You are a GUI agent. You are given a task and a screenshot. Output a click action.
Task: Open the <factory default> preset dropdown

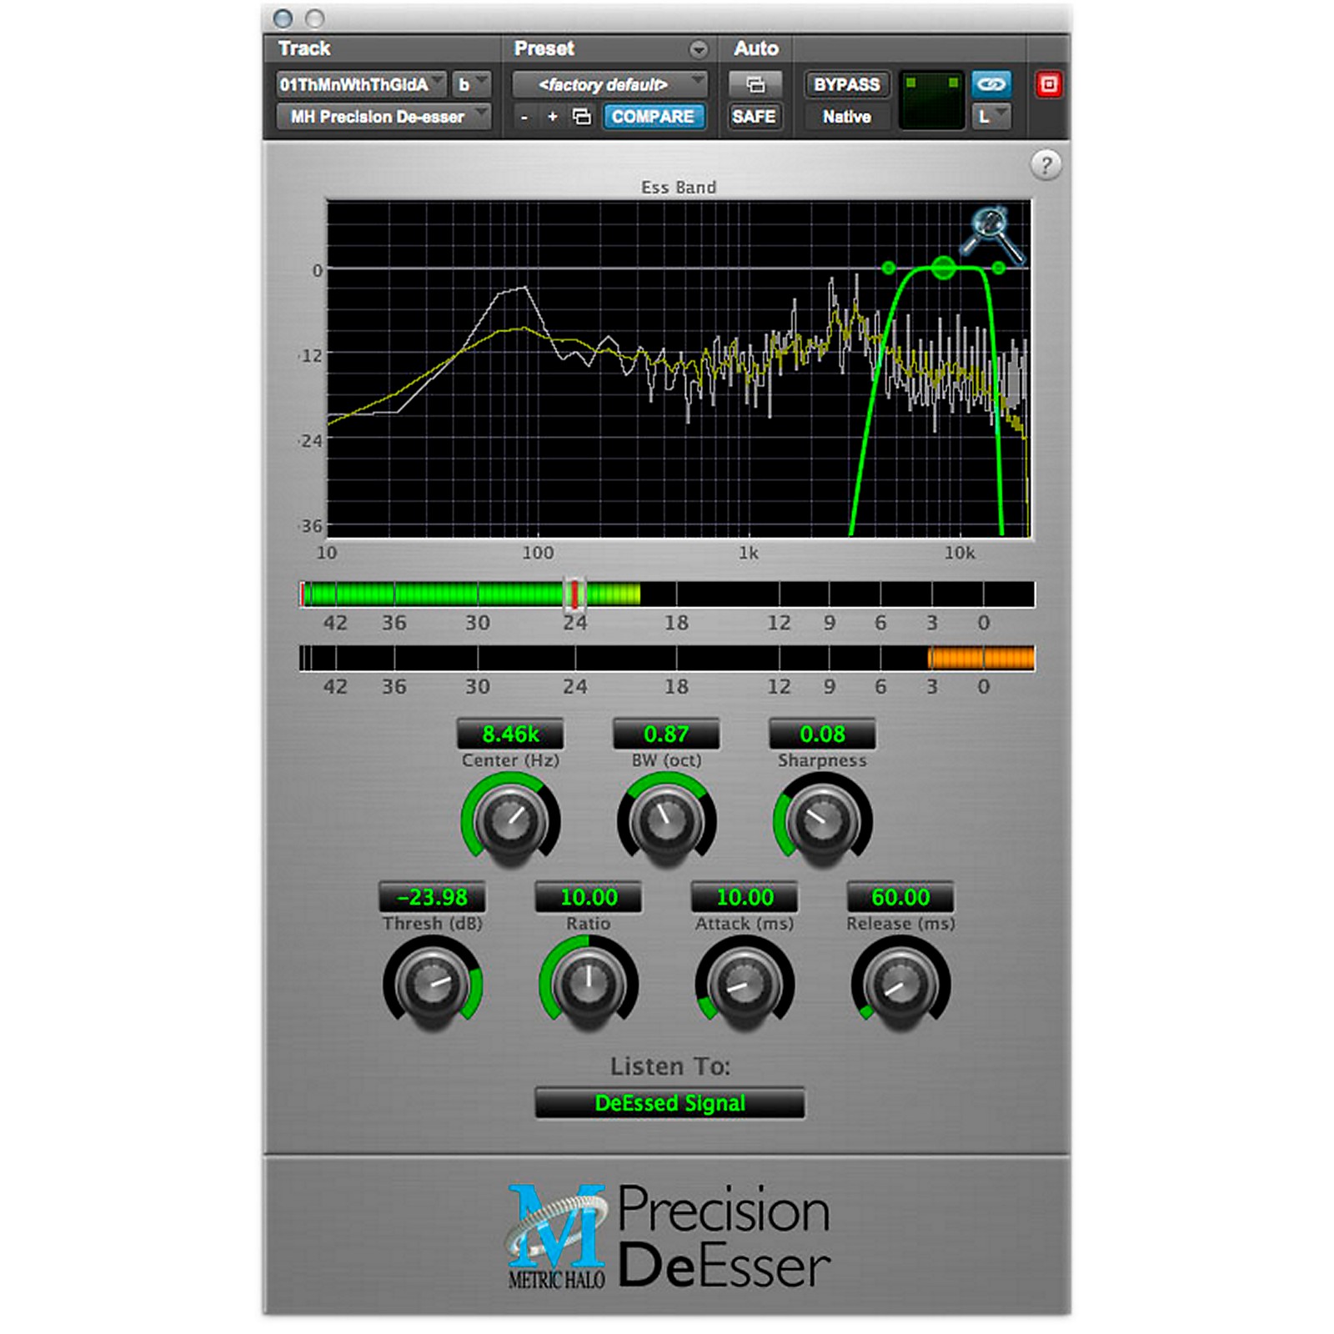pos(607,83)
